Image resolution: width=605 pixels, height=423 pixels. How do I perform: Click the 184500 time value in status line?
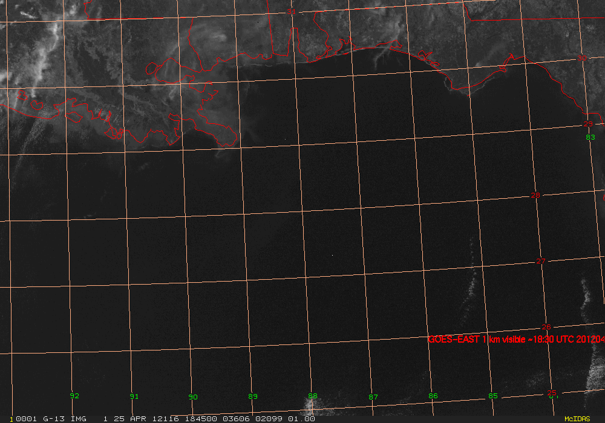click(x=201, y=419)
